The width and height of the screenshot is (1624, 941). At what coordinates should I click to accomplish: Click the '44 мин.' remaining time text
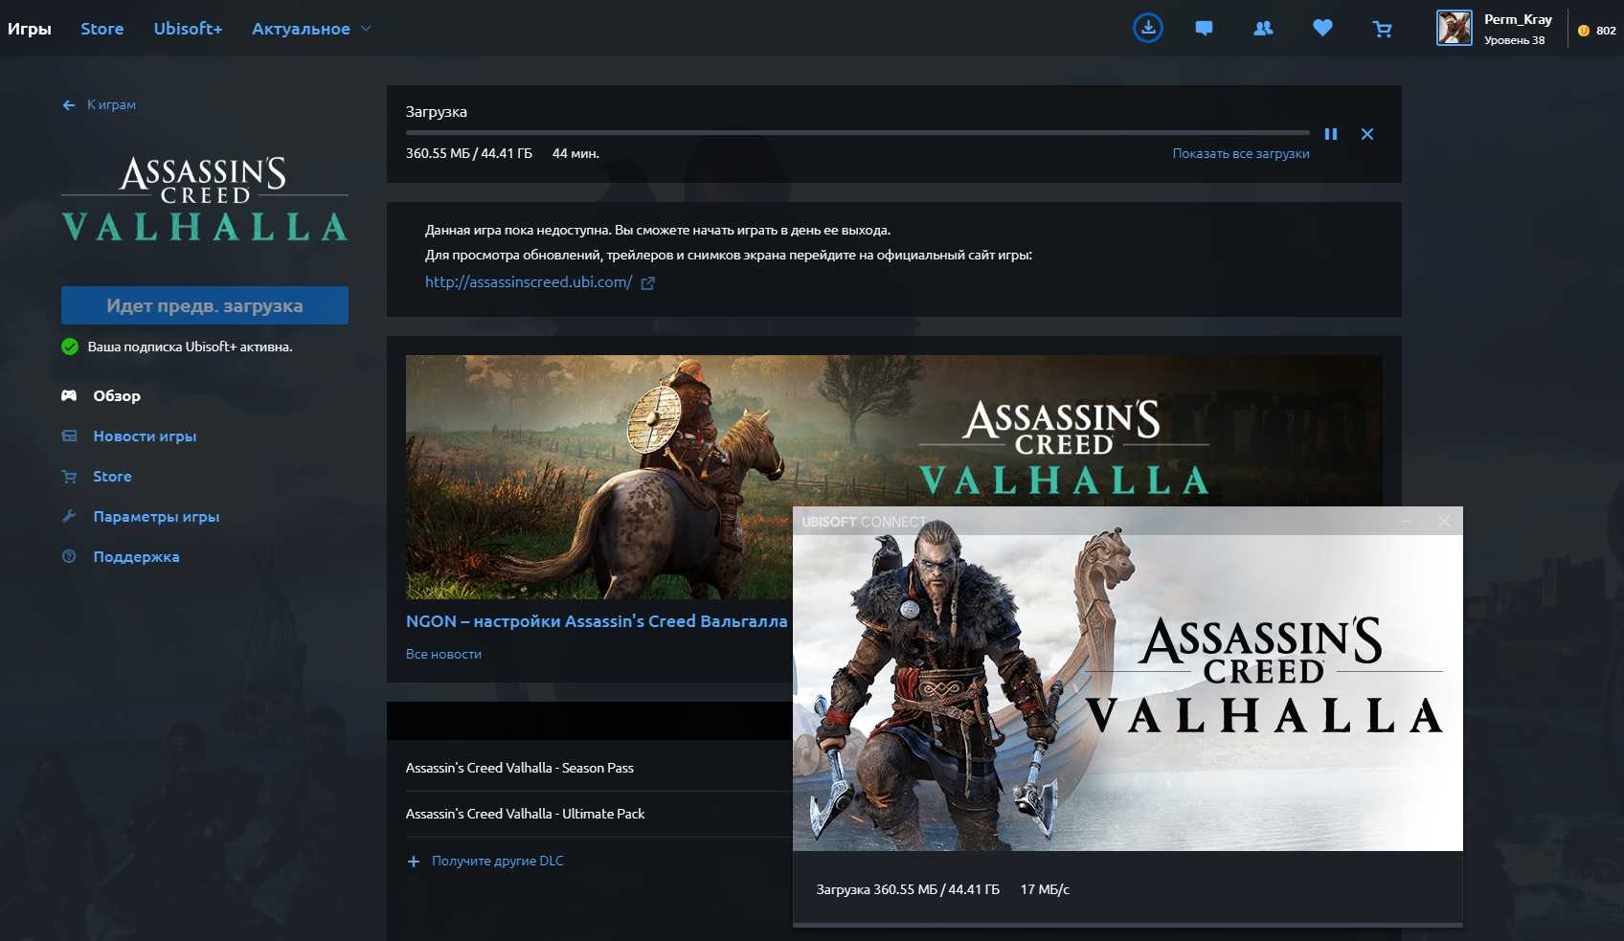[575, 153]
